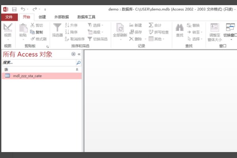The image size is (237, 158).
Task: Open the 文件 menu
Action: point(9,17)
